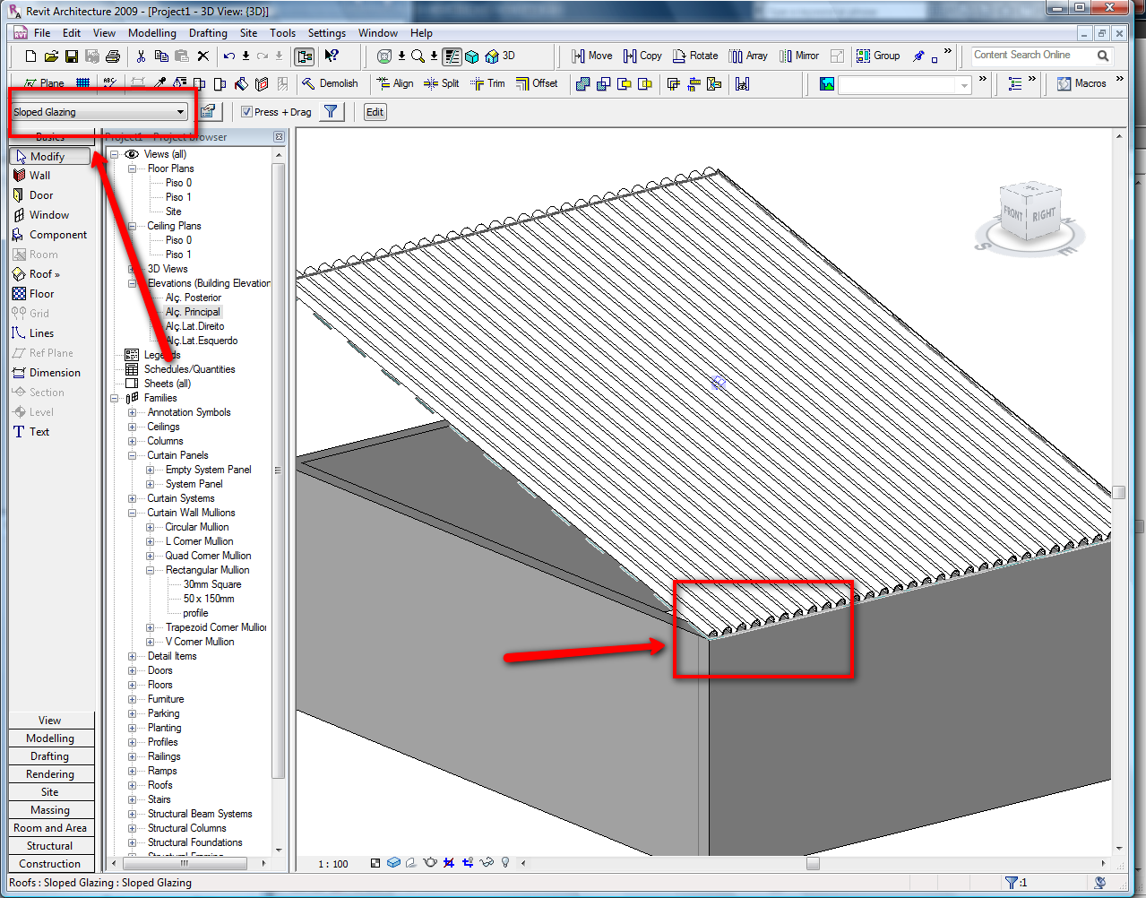This screenshot has height=898, width=1146.
Task: Expand the Circular Mullion tree node
Action: point(150,527)
